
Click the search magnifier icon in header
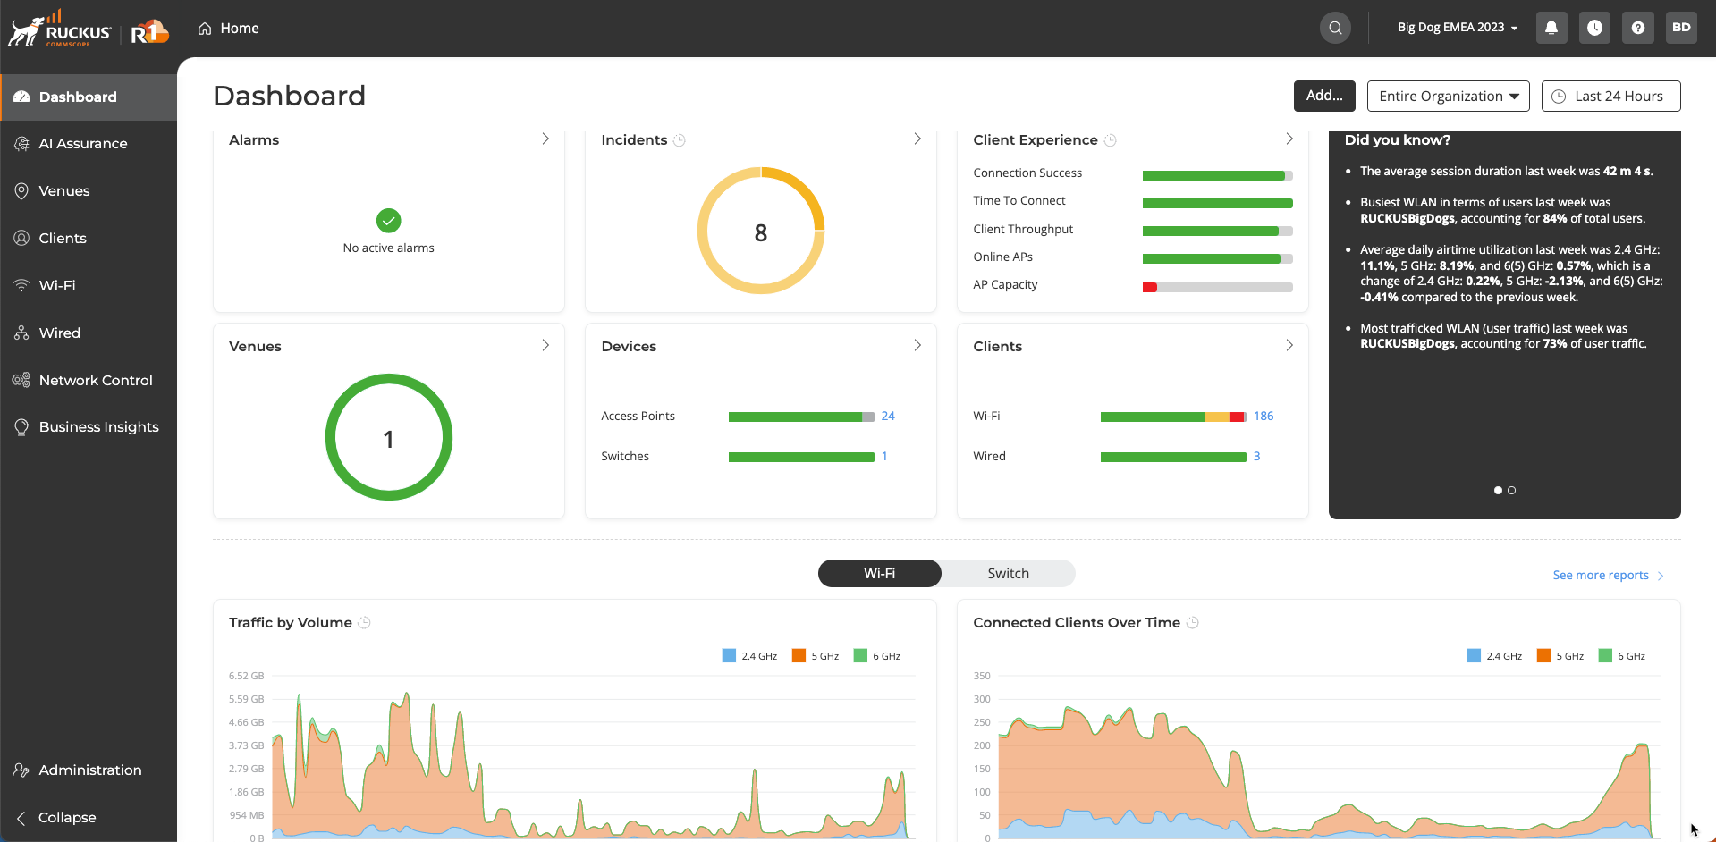click(1335, 28)
